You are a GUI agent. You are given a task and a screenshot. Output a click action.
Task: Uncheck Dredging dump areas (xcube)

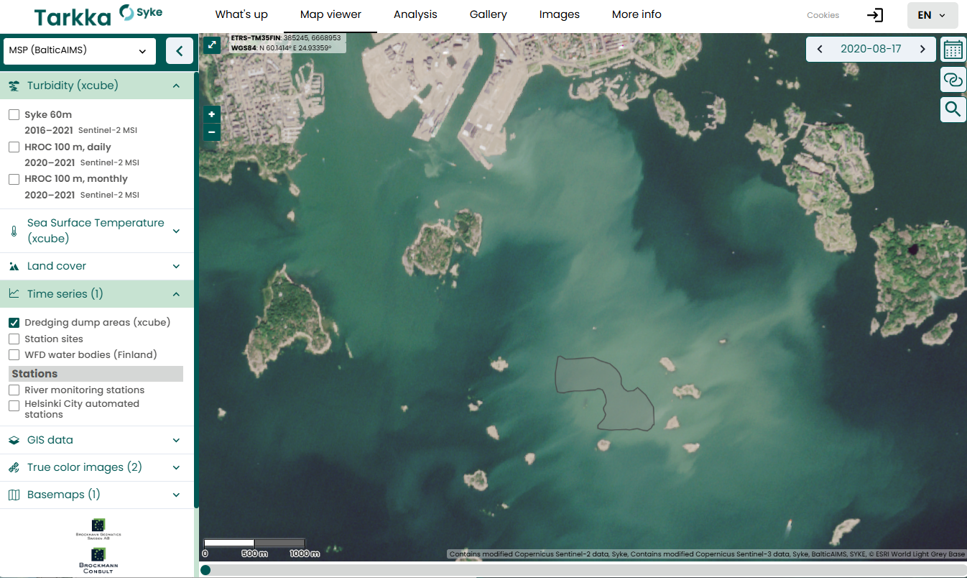coord(14,323)
